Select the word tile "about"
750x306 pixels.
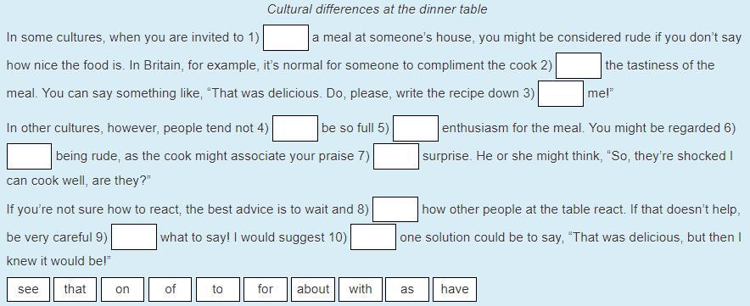point(313,289)
